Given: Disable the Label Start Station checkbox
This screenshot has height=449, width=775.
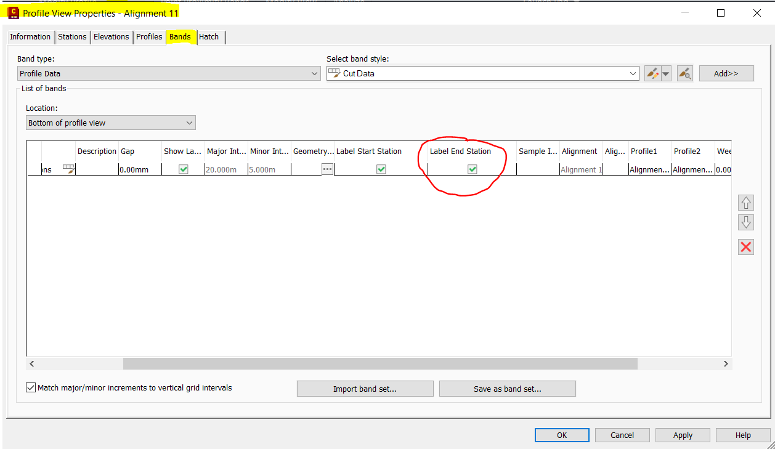Looking at the screenshot, I should point(381,169).
